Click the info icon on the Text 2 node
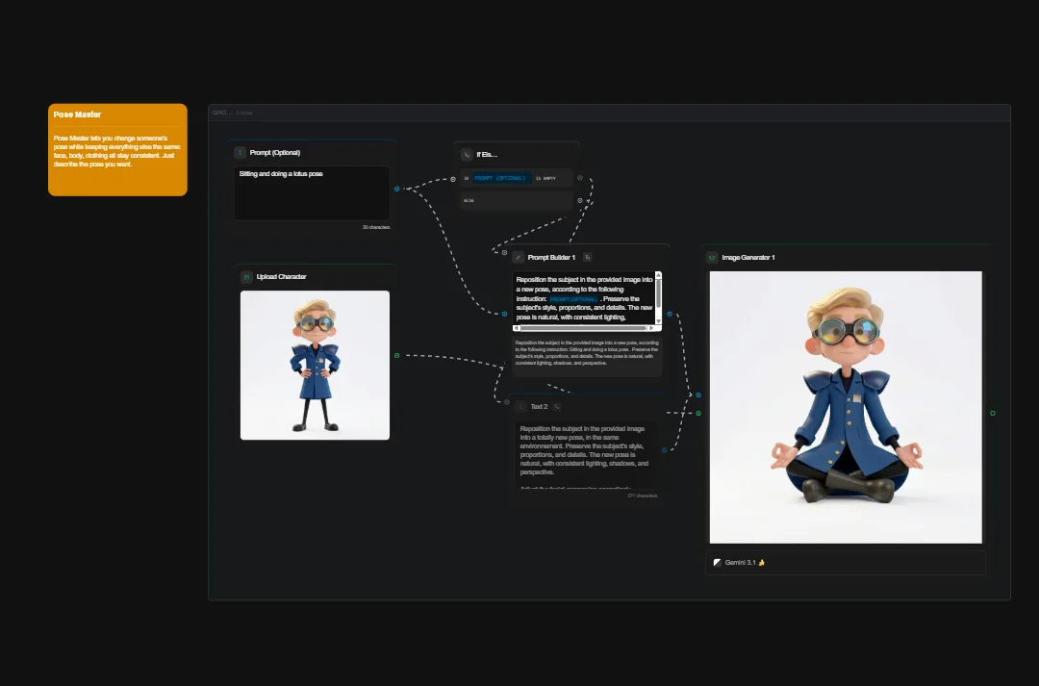This screenshot has height=686, width=1039. [520, 406]
